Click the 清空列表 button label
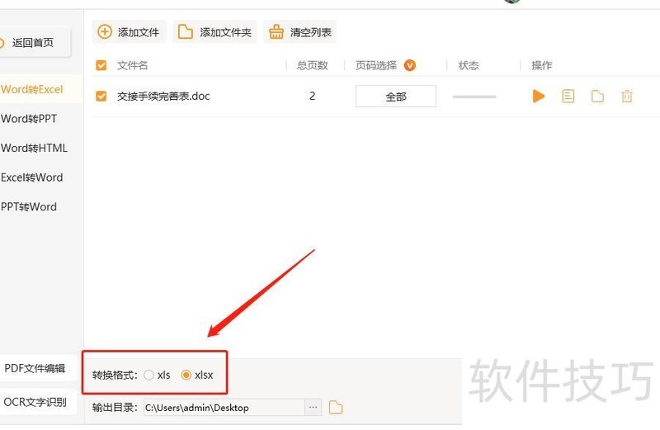Screen dimensions: 660x430 [311, 32]
